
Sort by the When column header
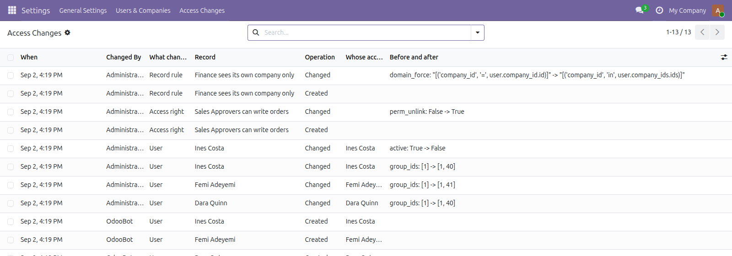click(x=29, y=57)
